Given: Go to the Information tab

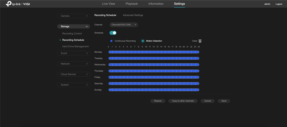Looking at the screenshot, I should pos(156,4).
